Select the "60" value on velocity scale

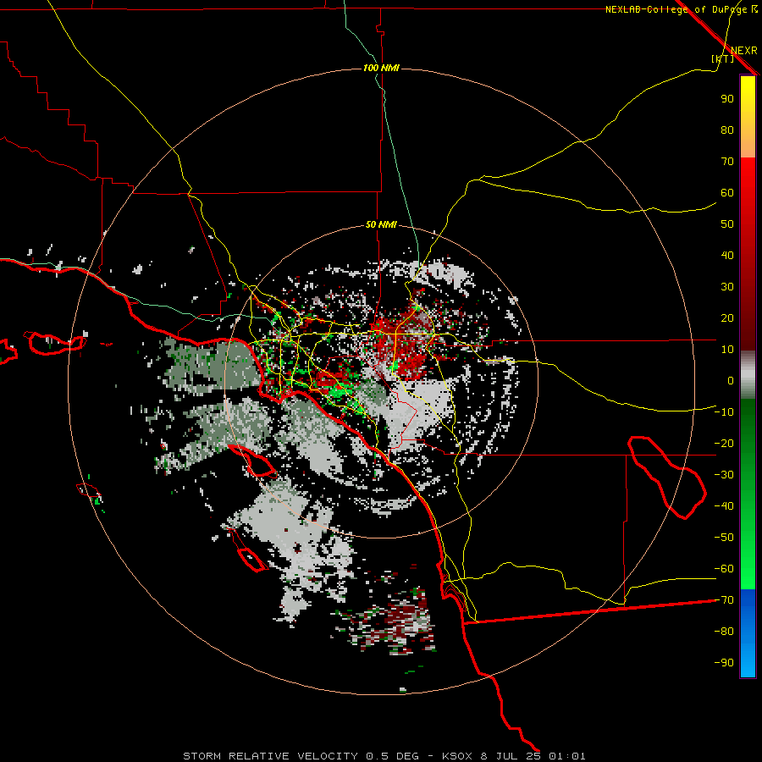[727, 193]
